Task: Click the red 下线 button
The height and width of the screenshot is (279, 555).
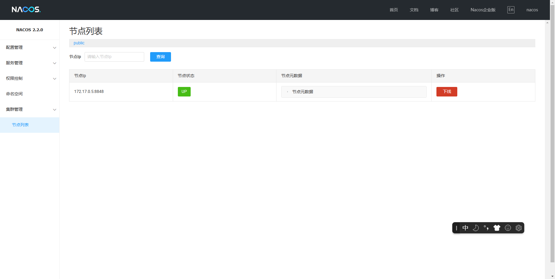Action: [447, 92]
